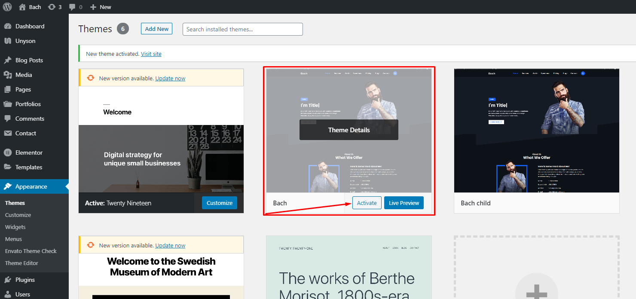Click the Appearance paintbrush icon

(8, 186)
